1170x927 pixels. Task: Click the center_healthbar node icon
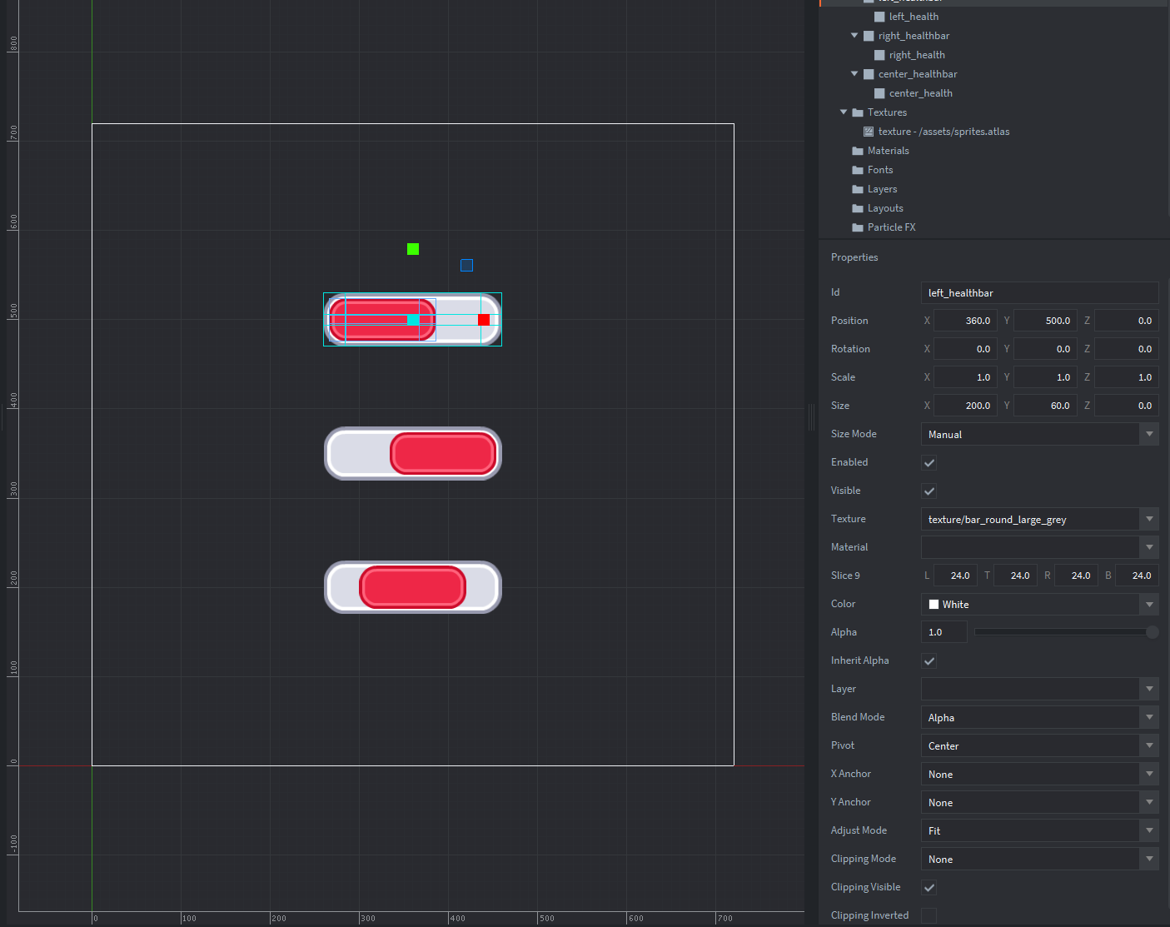869,74
